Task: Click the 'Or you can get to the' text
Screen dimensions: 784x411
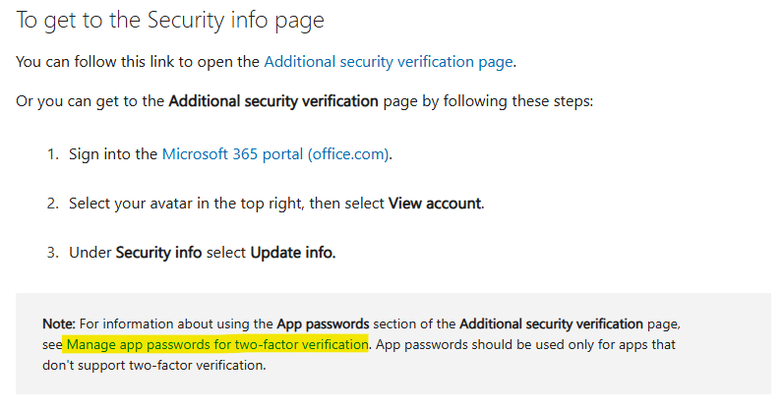Action: (90, 101)
